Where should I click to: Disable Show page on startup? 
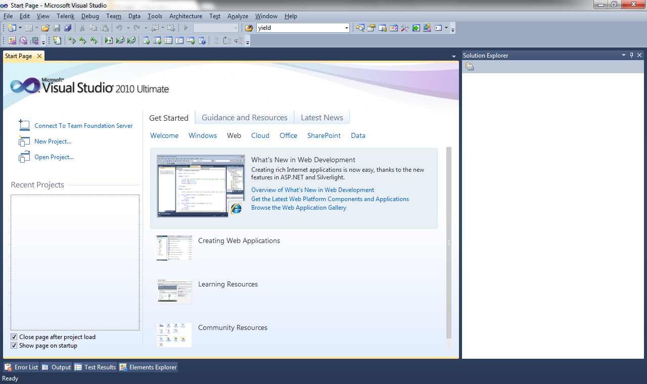[x=13, y=345]
